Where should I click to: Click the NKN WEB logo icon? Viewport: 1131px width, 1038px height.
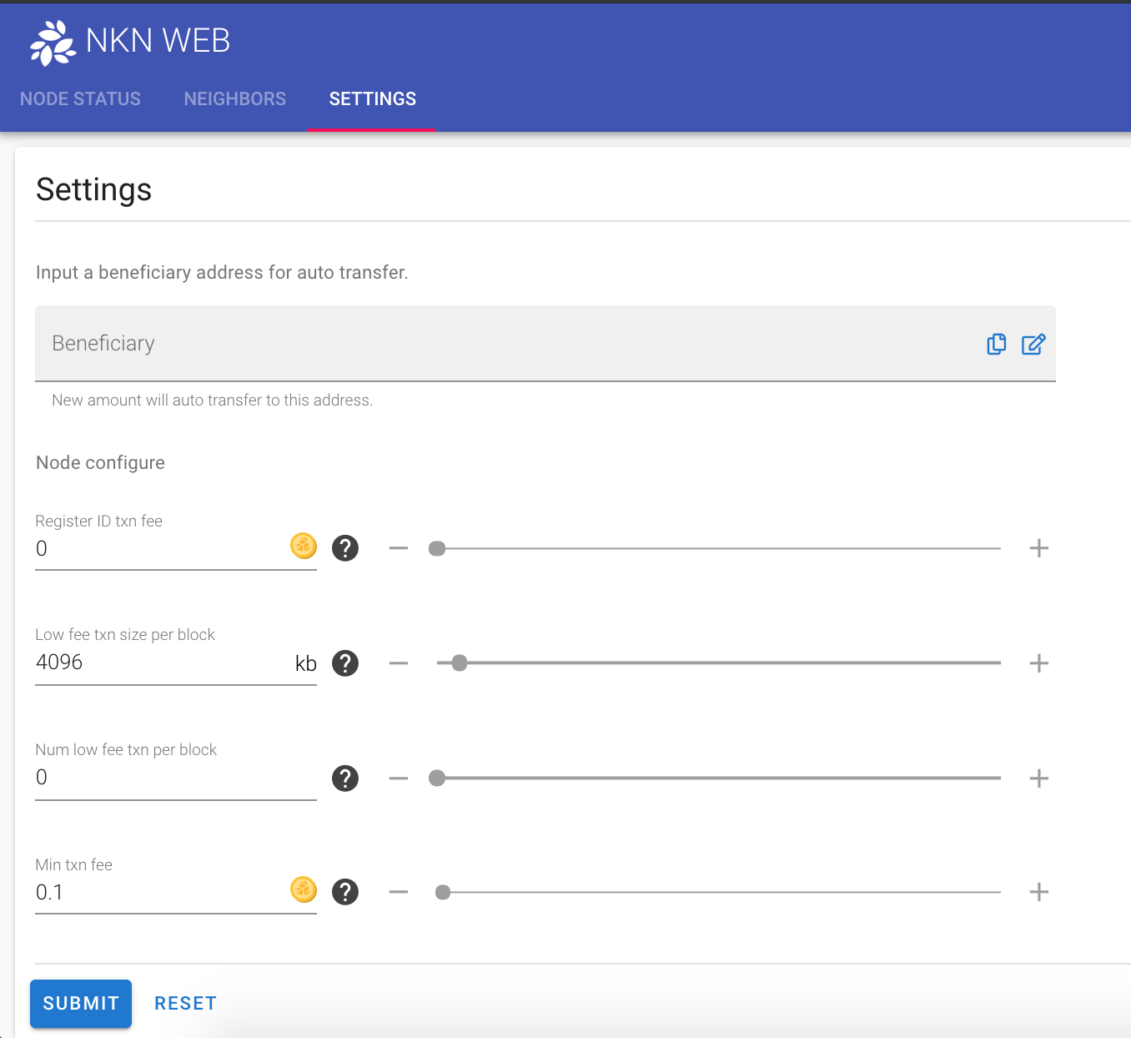53,43
